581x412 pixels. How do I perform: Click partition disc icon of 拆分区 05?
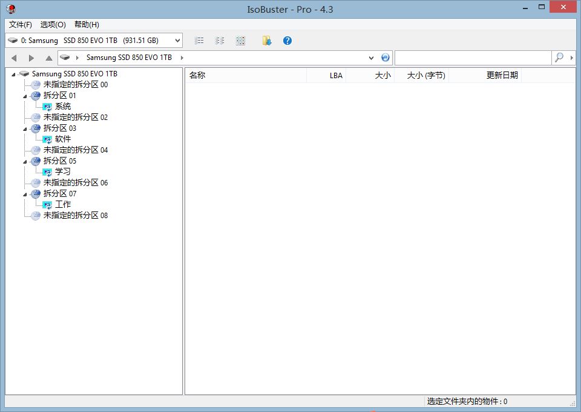click(x=36, y=161)
